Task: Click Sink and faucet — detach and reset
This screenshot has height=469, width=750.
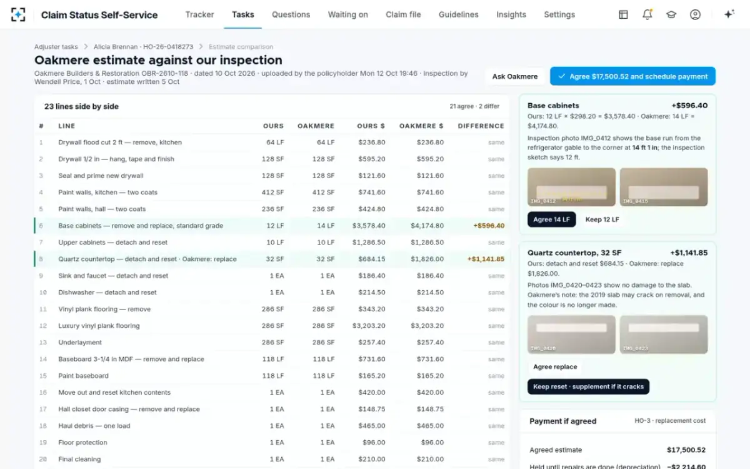Action: (113, 276)
